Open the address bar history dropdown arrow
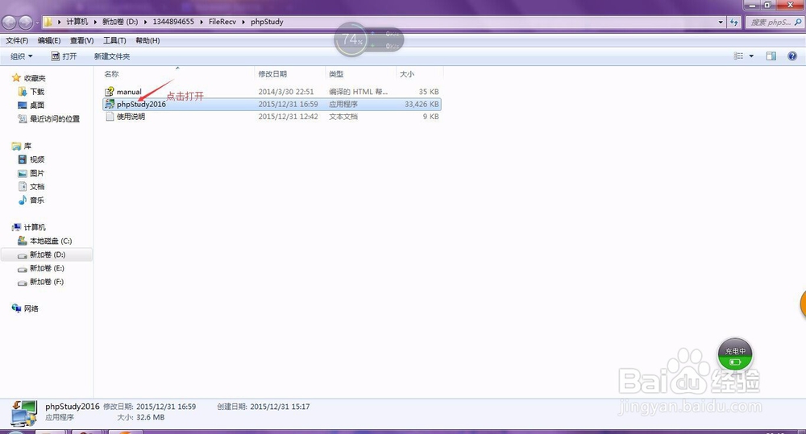The image size is (806, 434). tap(721, 22)
